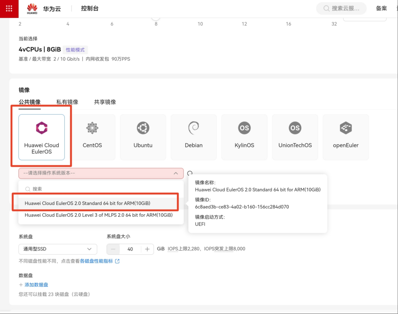The image size is (398, 314).
Task: Open the 控制台 console link
Action: tap(90, 8)
